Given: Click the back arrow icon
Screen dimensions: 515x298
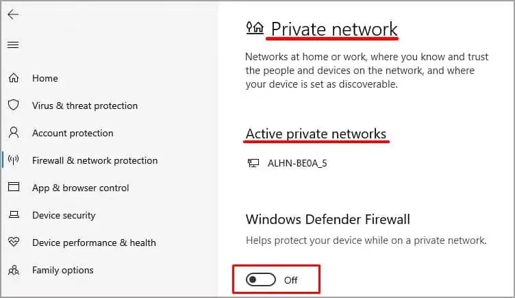Looking at the screenshot, I should [13, 14].
